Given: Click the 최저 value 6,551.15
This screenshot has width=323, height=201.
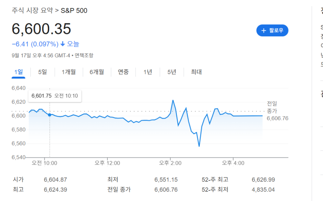Looking at the screenshot, I should point(166,180).
